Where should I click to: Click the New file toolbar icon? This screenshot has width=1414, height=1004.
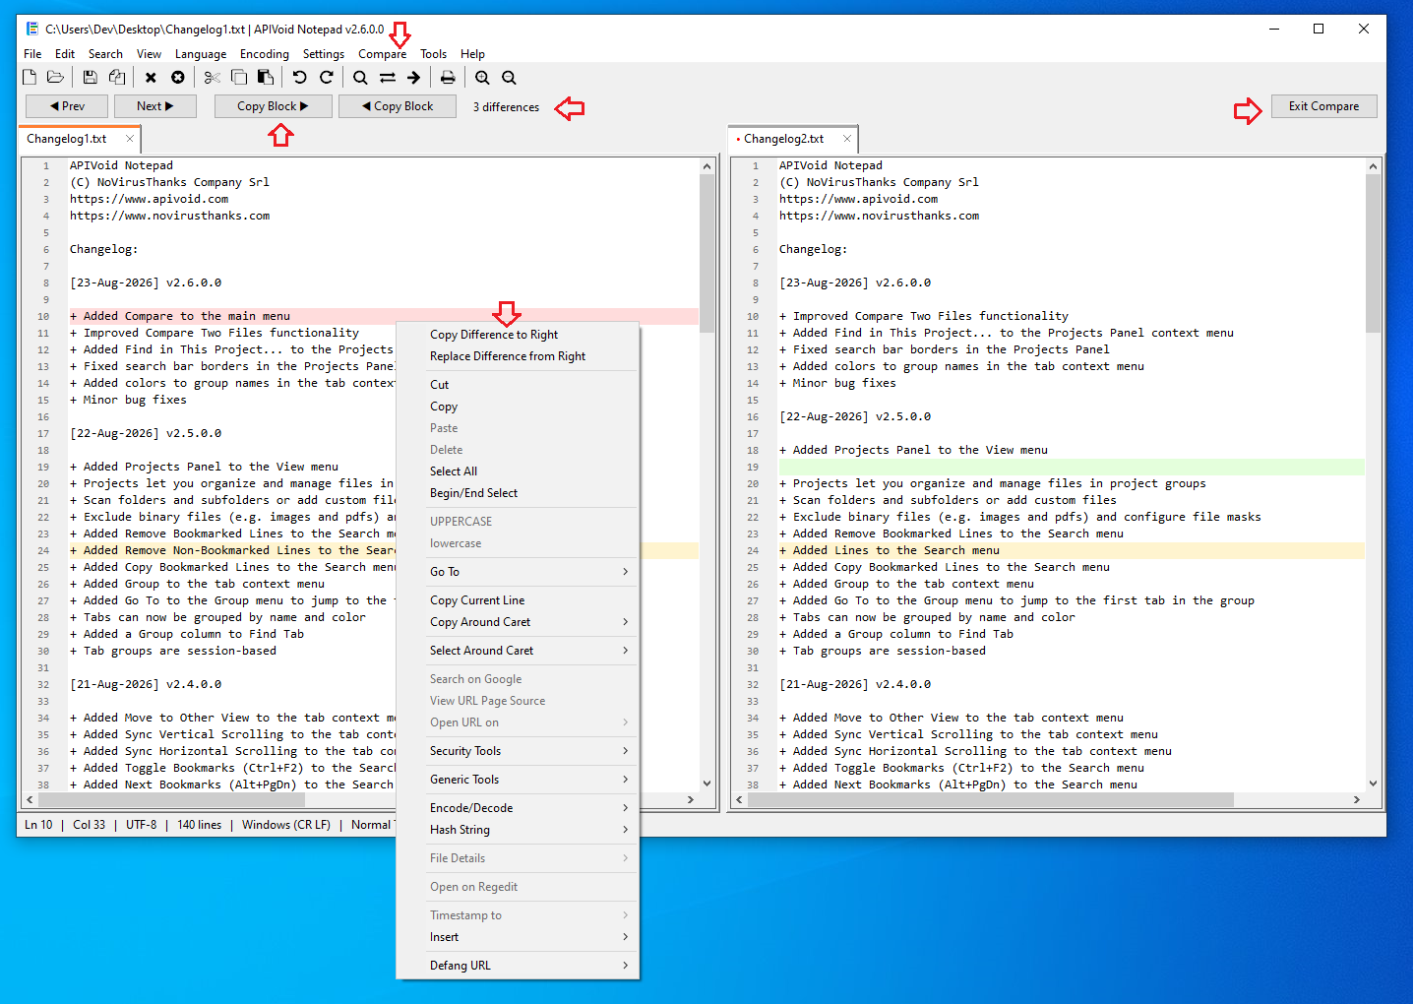pyautogui.click(x=30, y=77)
